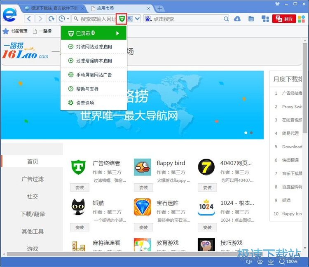309x267 pixels.
Task: Open the history clock dropdown arrow
Action: [x=67, y=19]
